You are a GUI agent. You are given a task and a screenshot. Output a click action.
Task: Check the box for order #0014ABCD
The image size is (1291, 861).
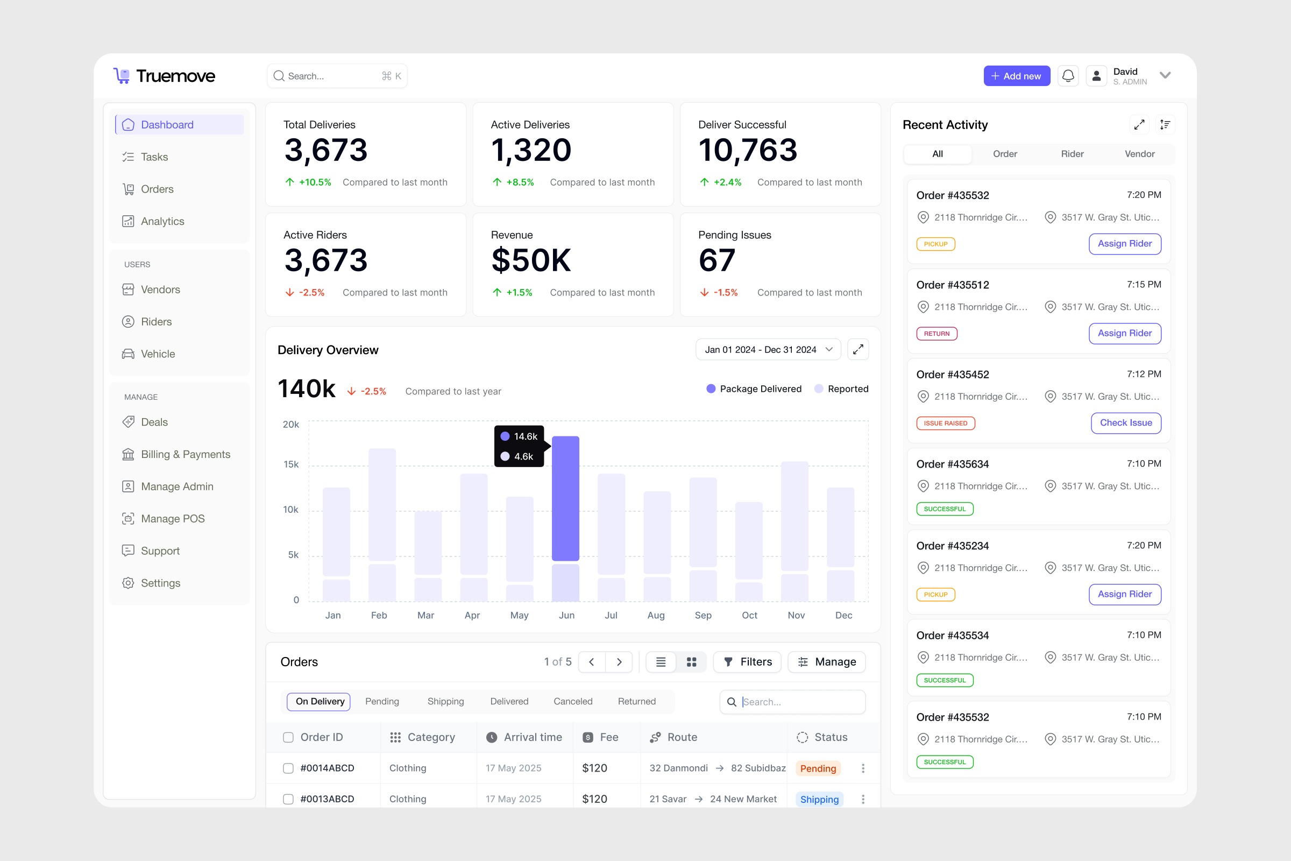(x=288, y=768)
